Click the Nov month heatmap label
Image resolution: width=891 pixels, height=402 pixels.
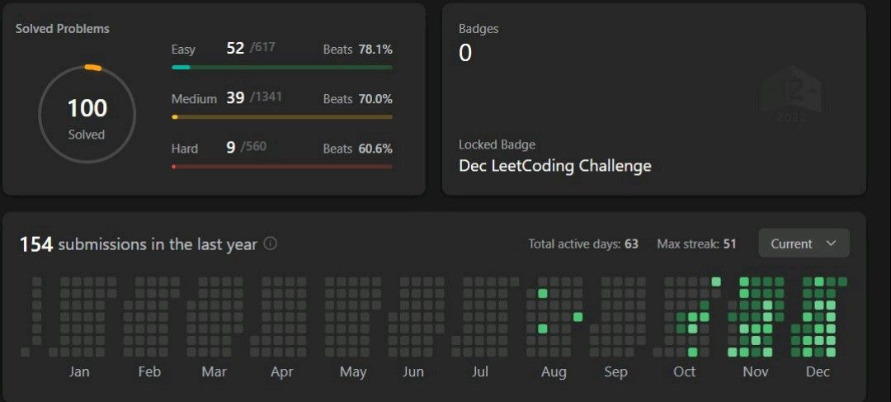pos(755,371)
